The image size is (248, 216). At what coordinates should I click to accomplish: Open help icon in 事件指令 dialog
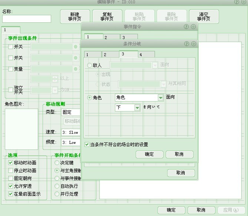pos(186,26)
